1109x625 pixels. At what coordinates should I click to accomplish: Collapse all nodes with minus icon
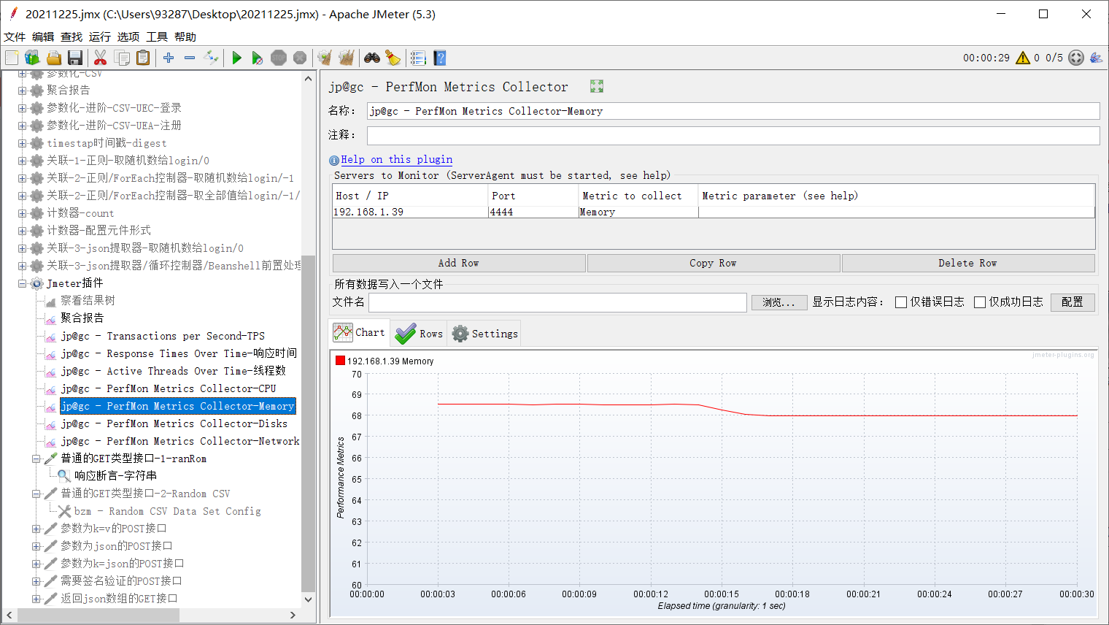pos(190,58)
